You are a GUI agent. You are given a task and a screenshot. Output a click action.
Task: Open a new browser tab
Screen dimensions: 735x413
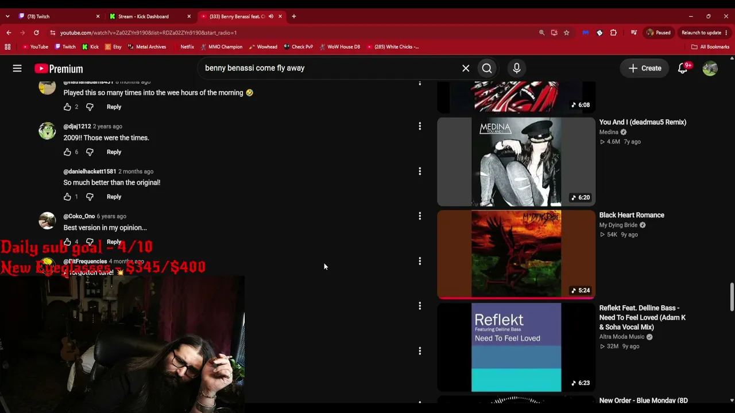pyautogui.click(x=293, y=17)
